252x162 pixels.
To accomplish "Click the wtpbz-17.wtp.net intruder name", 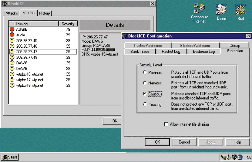I will point(30,80).
